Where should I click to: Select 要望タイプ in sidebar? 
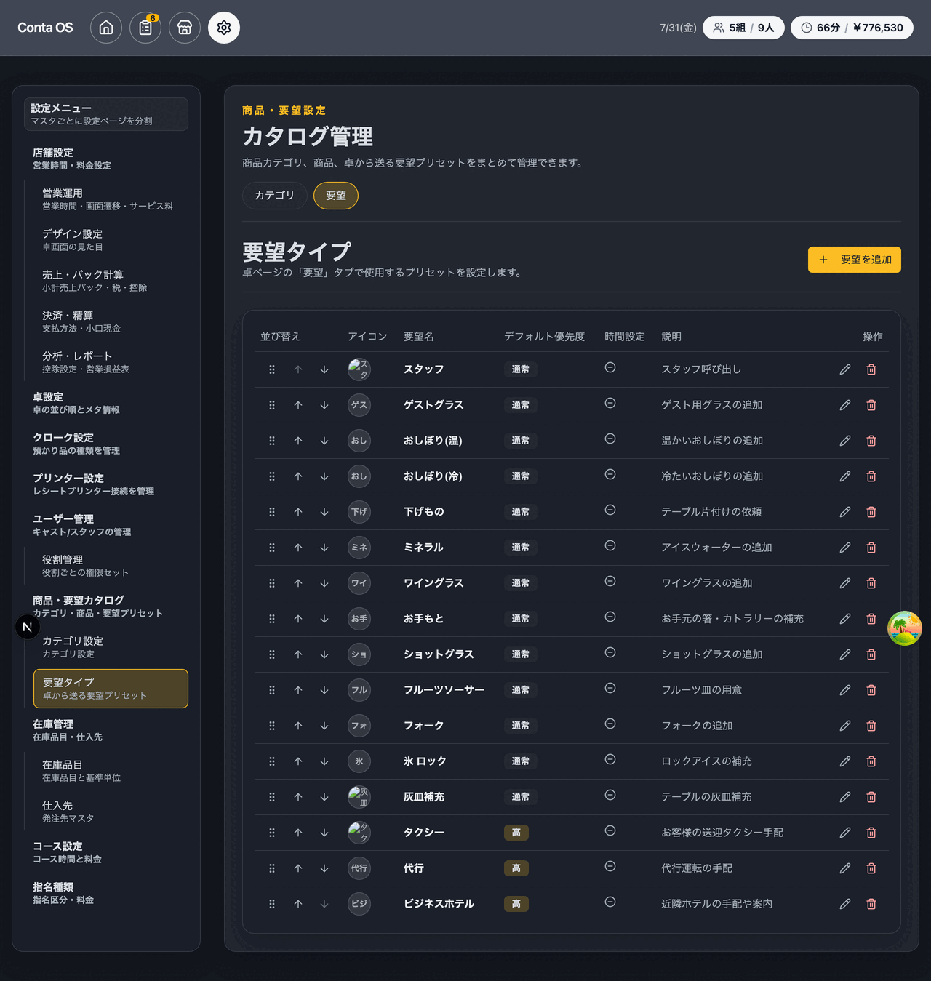click(111, 689)
